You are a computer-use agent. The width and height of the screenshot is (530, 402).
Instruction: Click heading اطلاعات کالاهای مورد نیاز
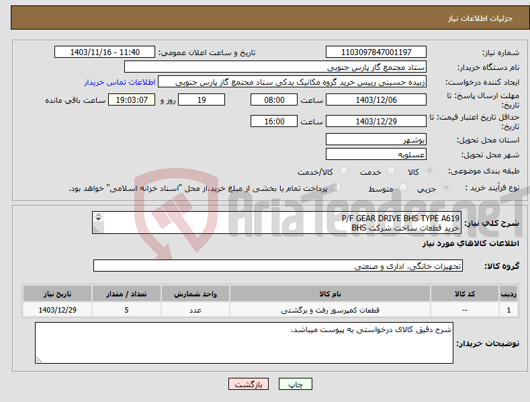470,243
